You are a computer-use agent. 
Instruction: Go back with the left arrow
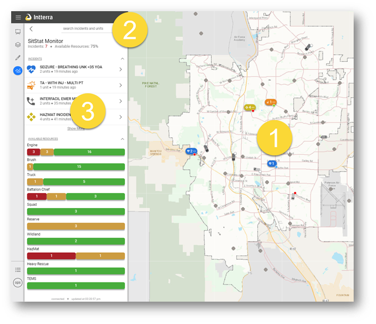[31, 29]
